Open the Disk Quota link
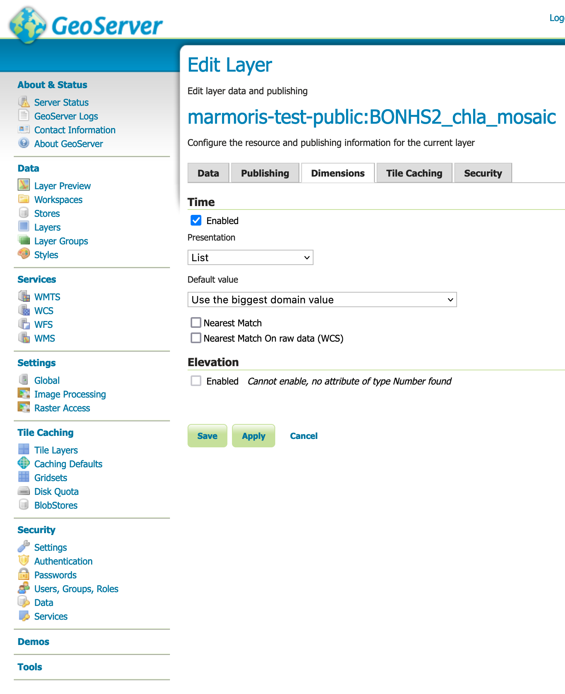 [x=57, y=491]
